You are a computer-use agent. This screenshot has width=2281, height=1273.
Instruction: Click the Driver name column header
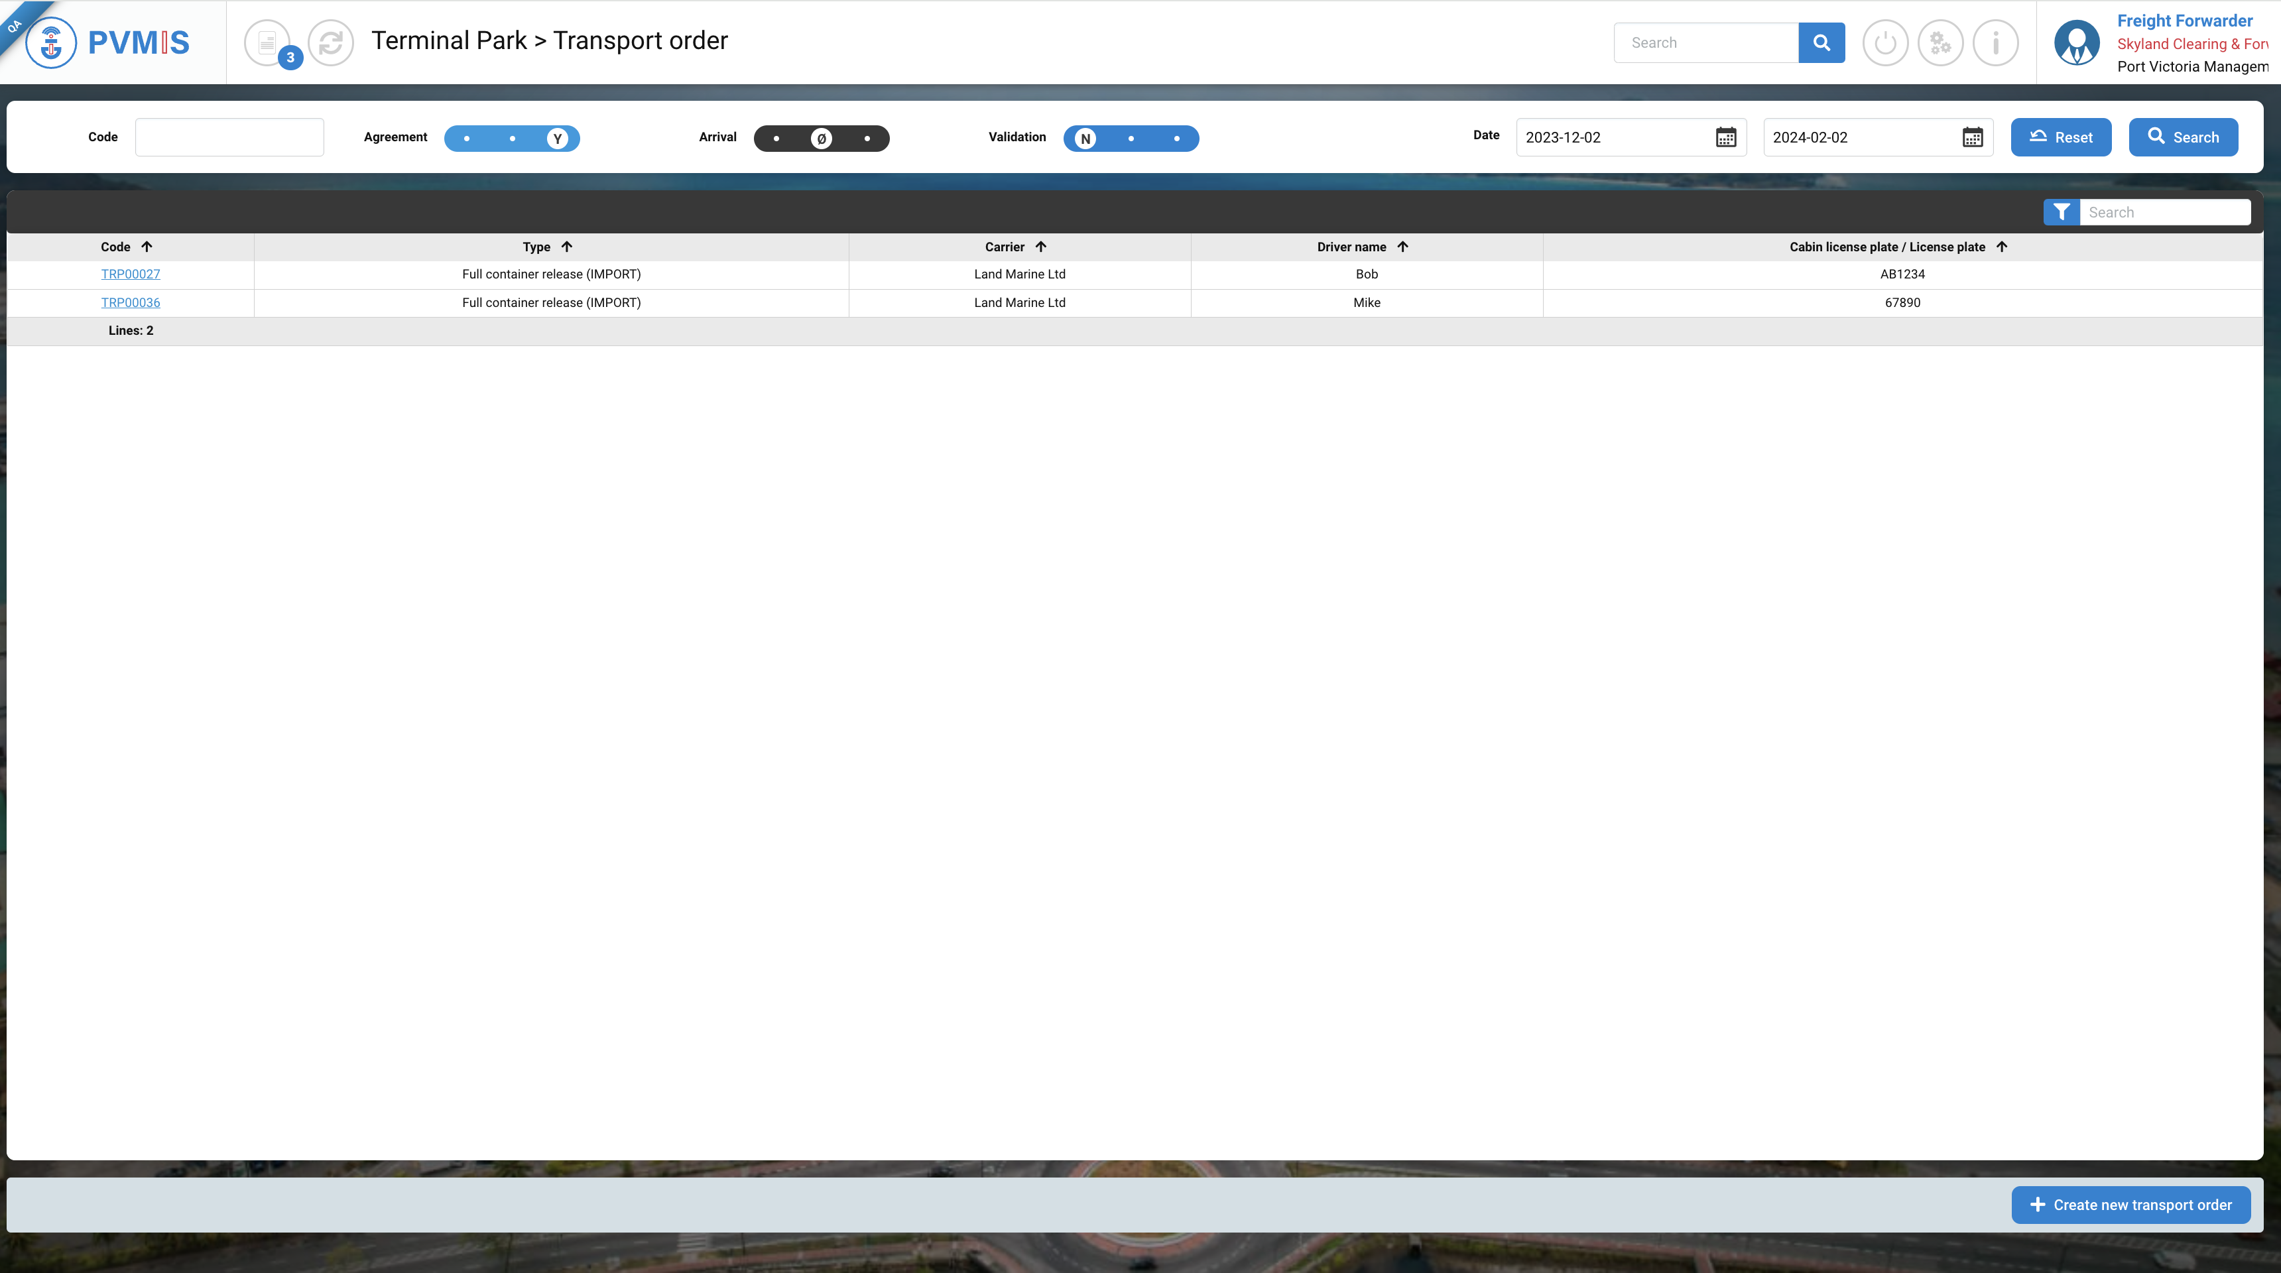coord(1351,247)
